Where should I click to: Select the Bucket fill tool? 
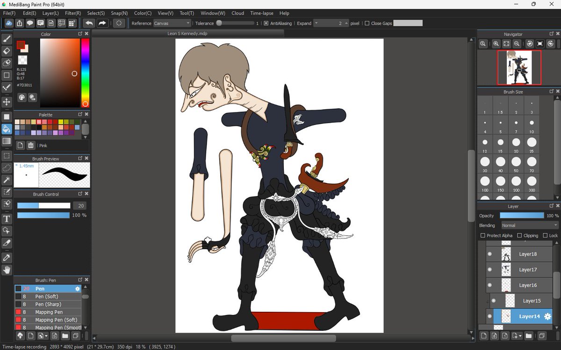pyautogui.click(x=7, y=129)
